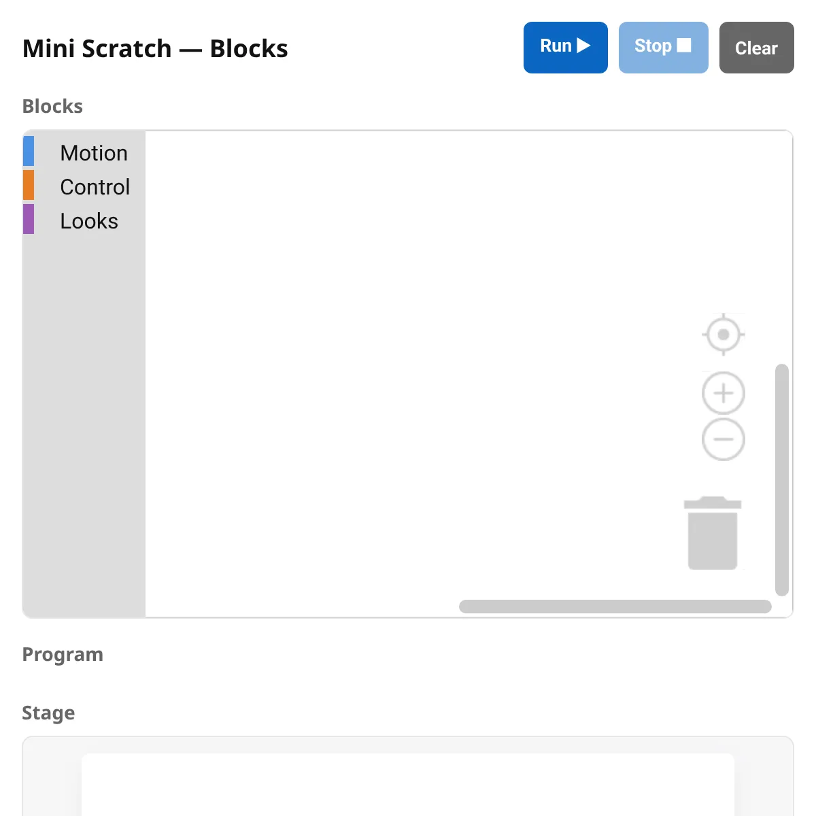816x816 pixels.
Task: Select the Control category in the toolbox
Action: point(95,187)
